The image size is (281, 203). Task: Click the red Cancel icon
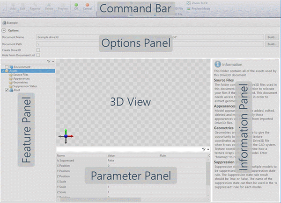(87, 4)
